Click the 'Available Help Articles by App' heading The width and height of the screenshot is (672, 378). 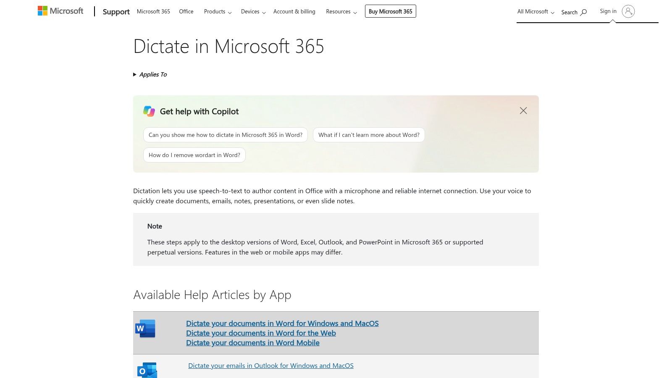(x=212, y=295)
